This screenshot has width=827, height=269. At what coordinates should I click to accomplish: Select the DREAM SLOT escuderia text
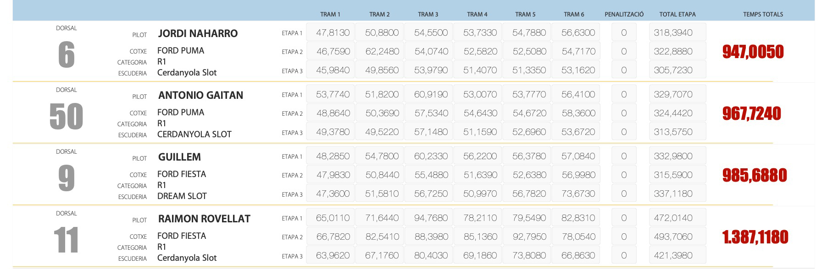pyautogui.click(x=182, y=196)
